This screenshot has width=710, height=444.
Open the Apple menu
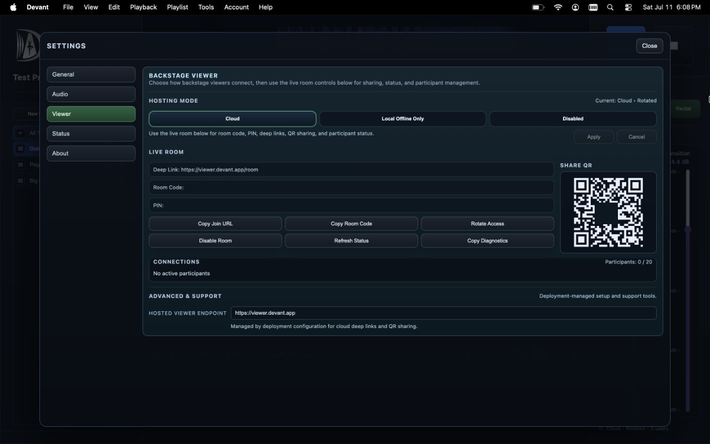pyautogui.click(x=13, y=7)
